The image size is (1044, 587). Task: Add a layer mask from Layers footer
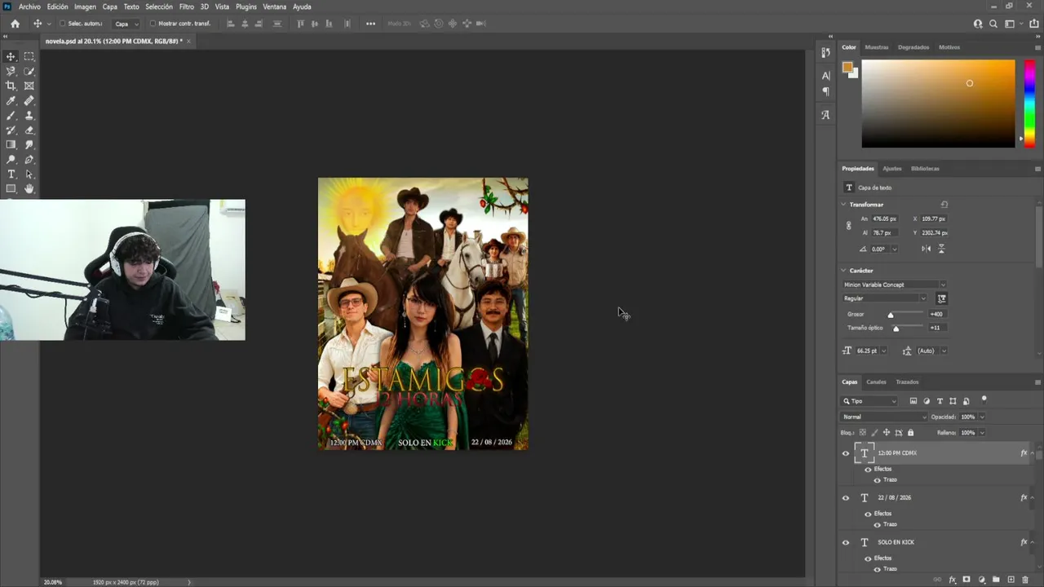pos(967,580)
